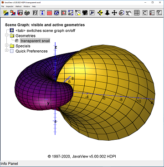The width and height of the screenshot is (164, 167).
Task: Click the camera toolbar icon
Action: click(85, 13)
